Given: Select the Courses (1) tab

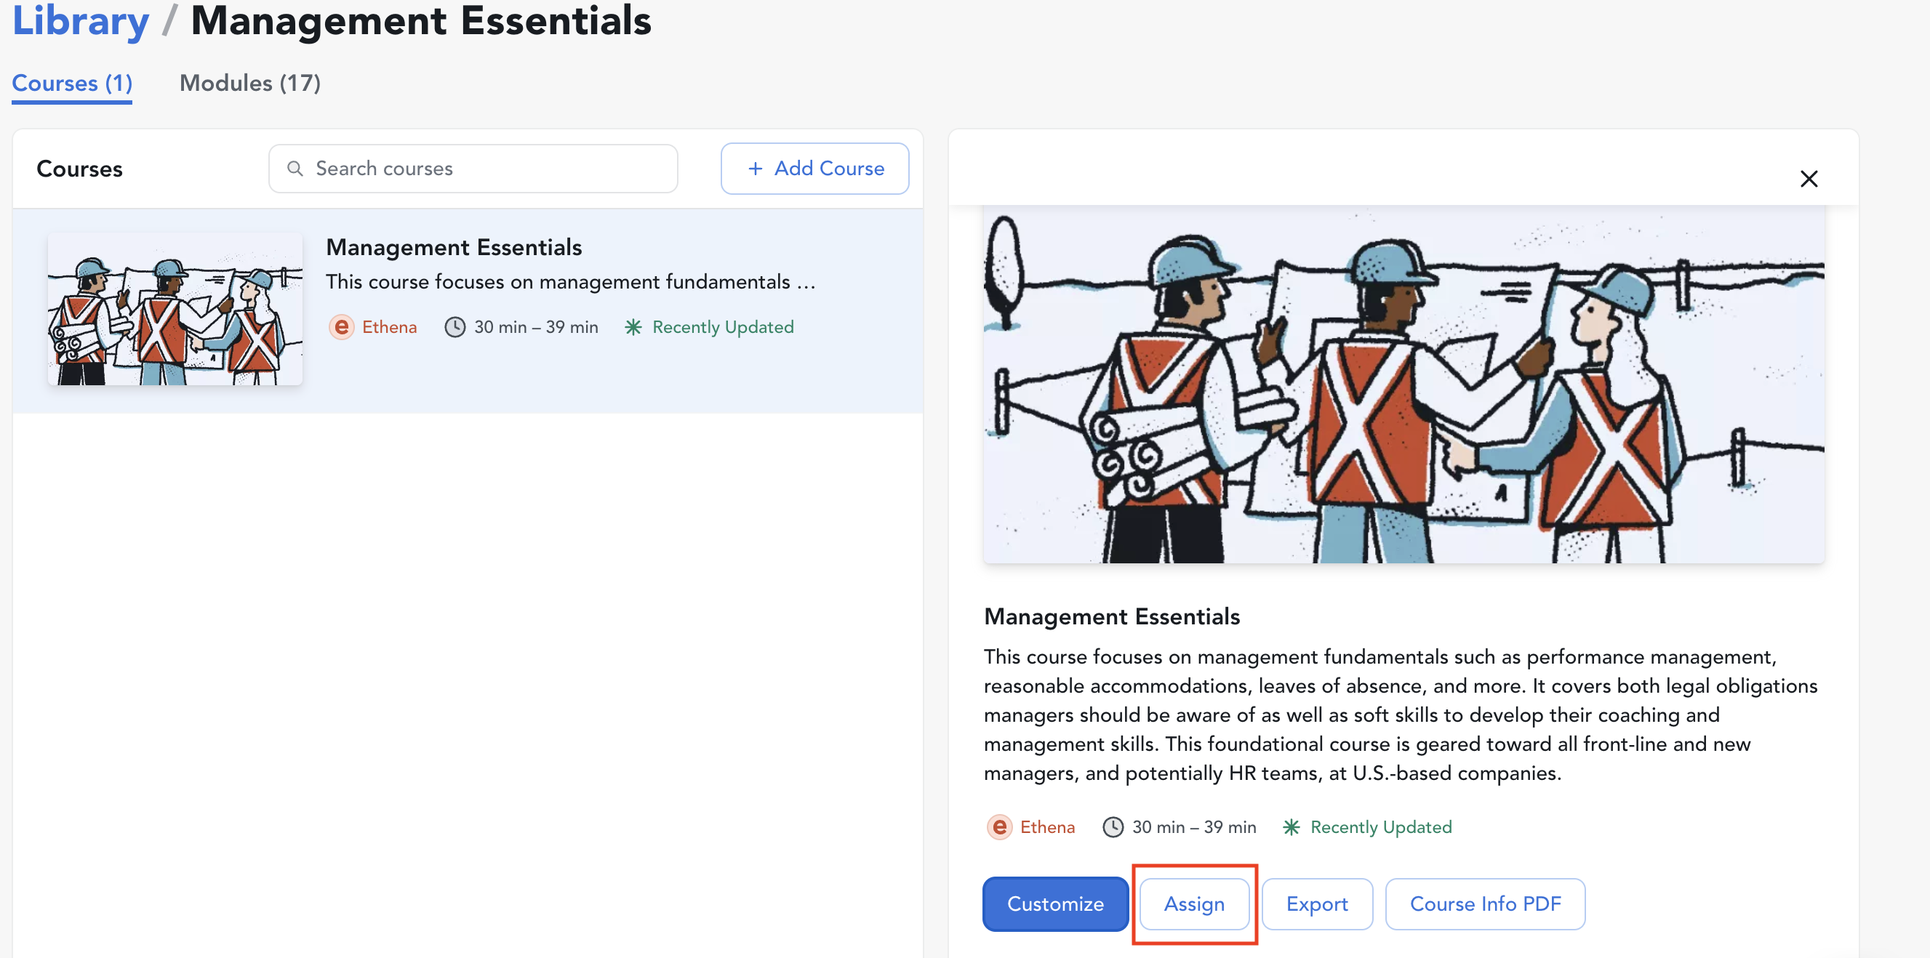Looking at the screenshot, I should pyautogui.click(x=72, y=83).
